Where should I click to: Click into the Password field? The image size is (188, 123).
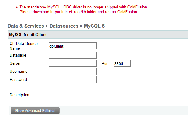tap(73, 80)
